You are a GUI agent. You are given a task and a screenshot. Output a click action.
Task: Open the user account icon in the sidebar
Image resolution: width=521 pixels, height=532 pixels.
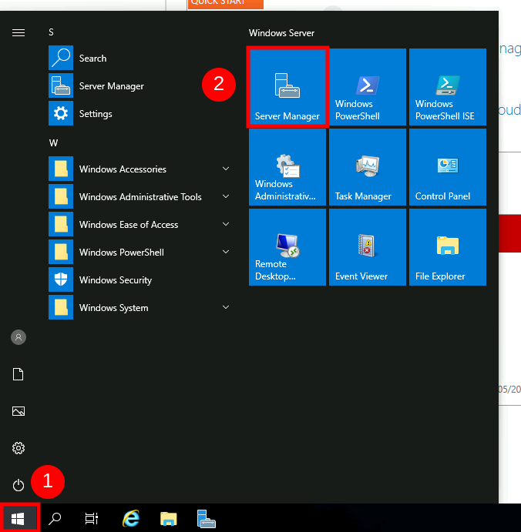coord(18,337)
